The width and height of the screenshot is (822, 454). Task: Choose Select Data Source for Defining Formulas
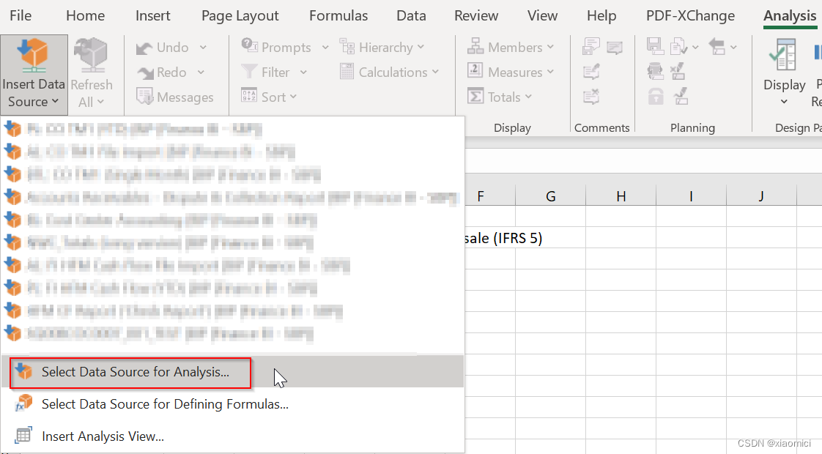click(164, 403)
